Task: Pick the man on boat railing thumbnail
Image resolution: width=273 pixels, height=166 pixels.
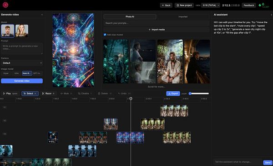Action: 197,62
